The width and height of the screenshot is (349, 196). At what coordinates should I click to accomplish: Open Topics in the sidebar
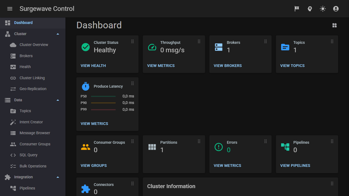(x=33, y=111)
